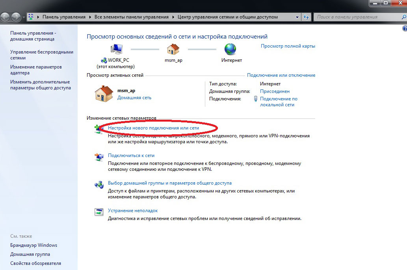407x270 pixels.
Task: Click the large house icon beside Домашняя сеть
Action: click(104, 94)
